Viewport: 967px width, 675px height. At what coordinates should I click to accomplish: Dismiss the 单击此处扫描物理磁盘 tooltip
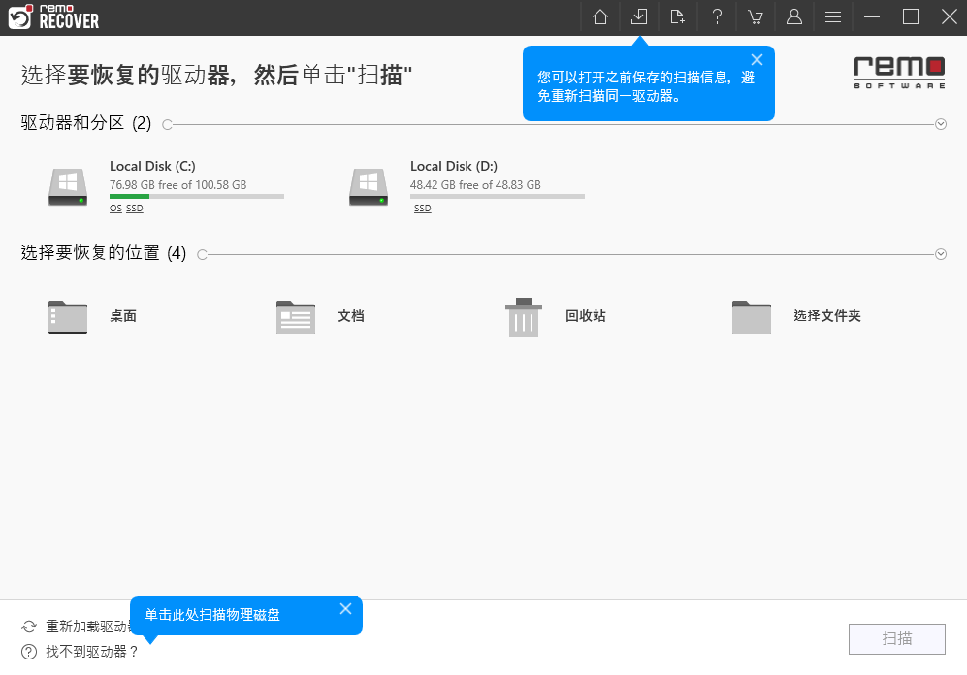pyautogui.click(x=345, y=609)
